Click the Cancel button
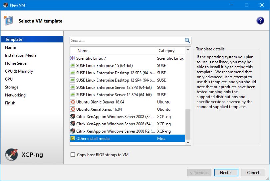 pyautogui.click(x=253, y=173)
